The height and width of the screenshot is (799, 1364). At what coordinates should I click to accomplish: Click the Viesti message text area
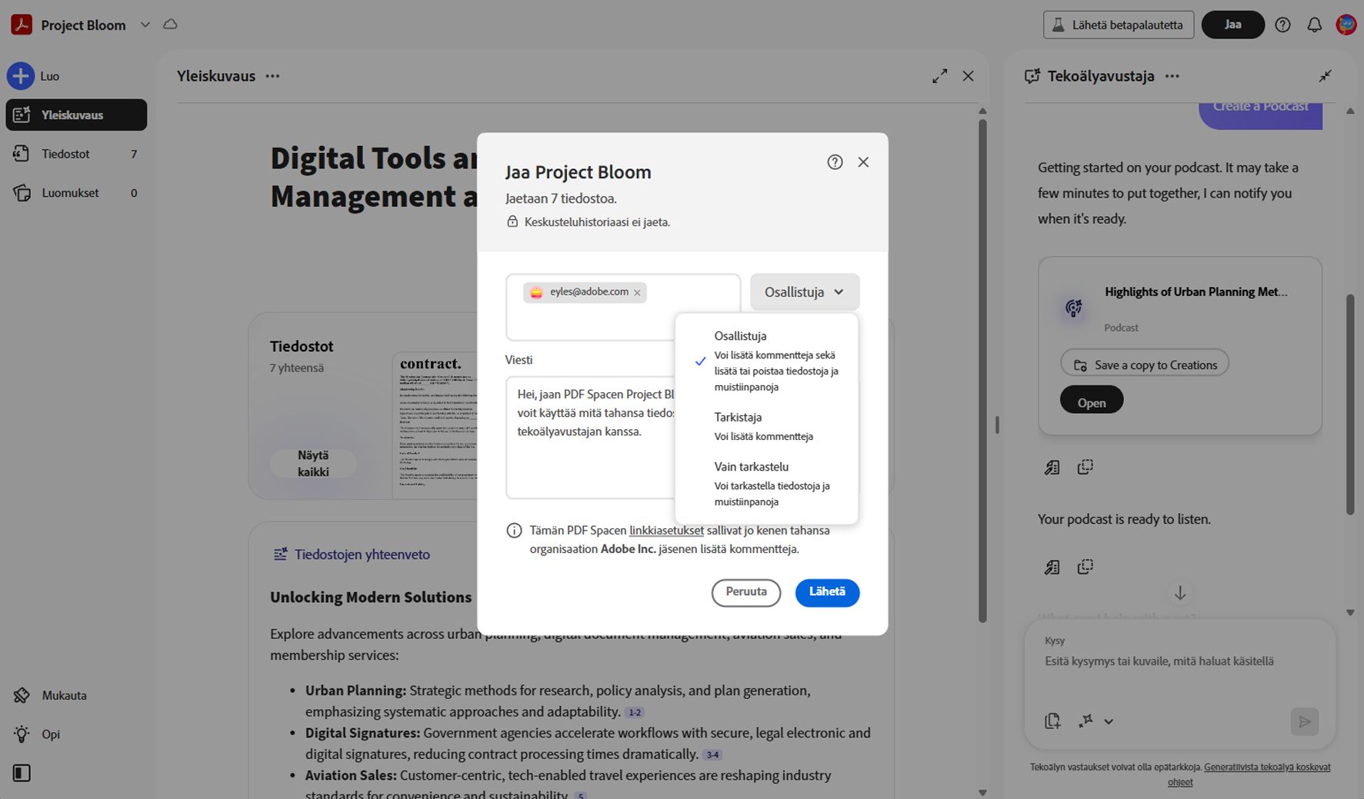coord(591,437)
